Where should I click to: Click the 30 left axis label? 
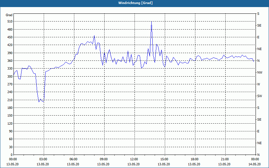(11, 147)
